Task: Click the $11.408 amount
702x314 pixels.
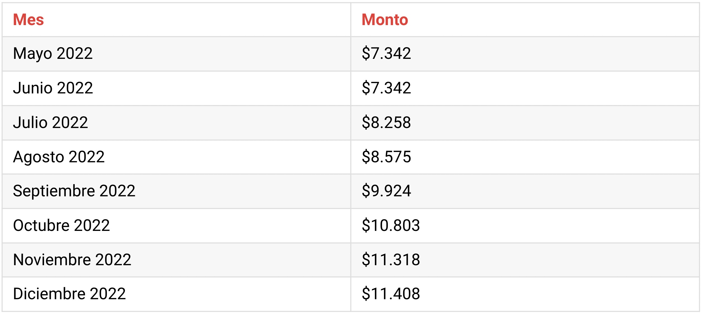Action: point(391,294)
